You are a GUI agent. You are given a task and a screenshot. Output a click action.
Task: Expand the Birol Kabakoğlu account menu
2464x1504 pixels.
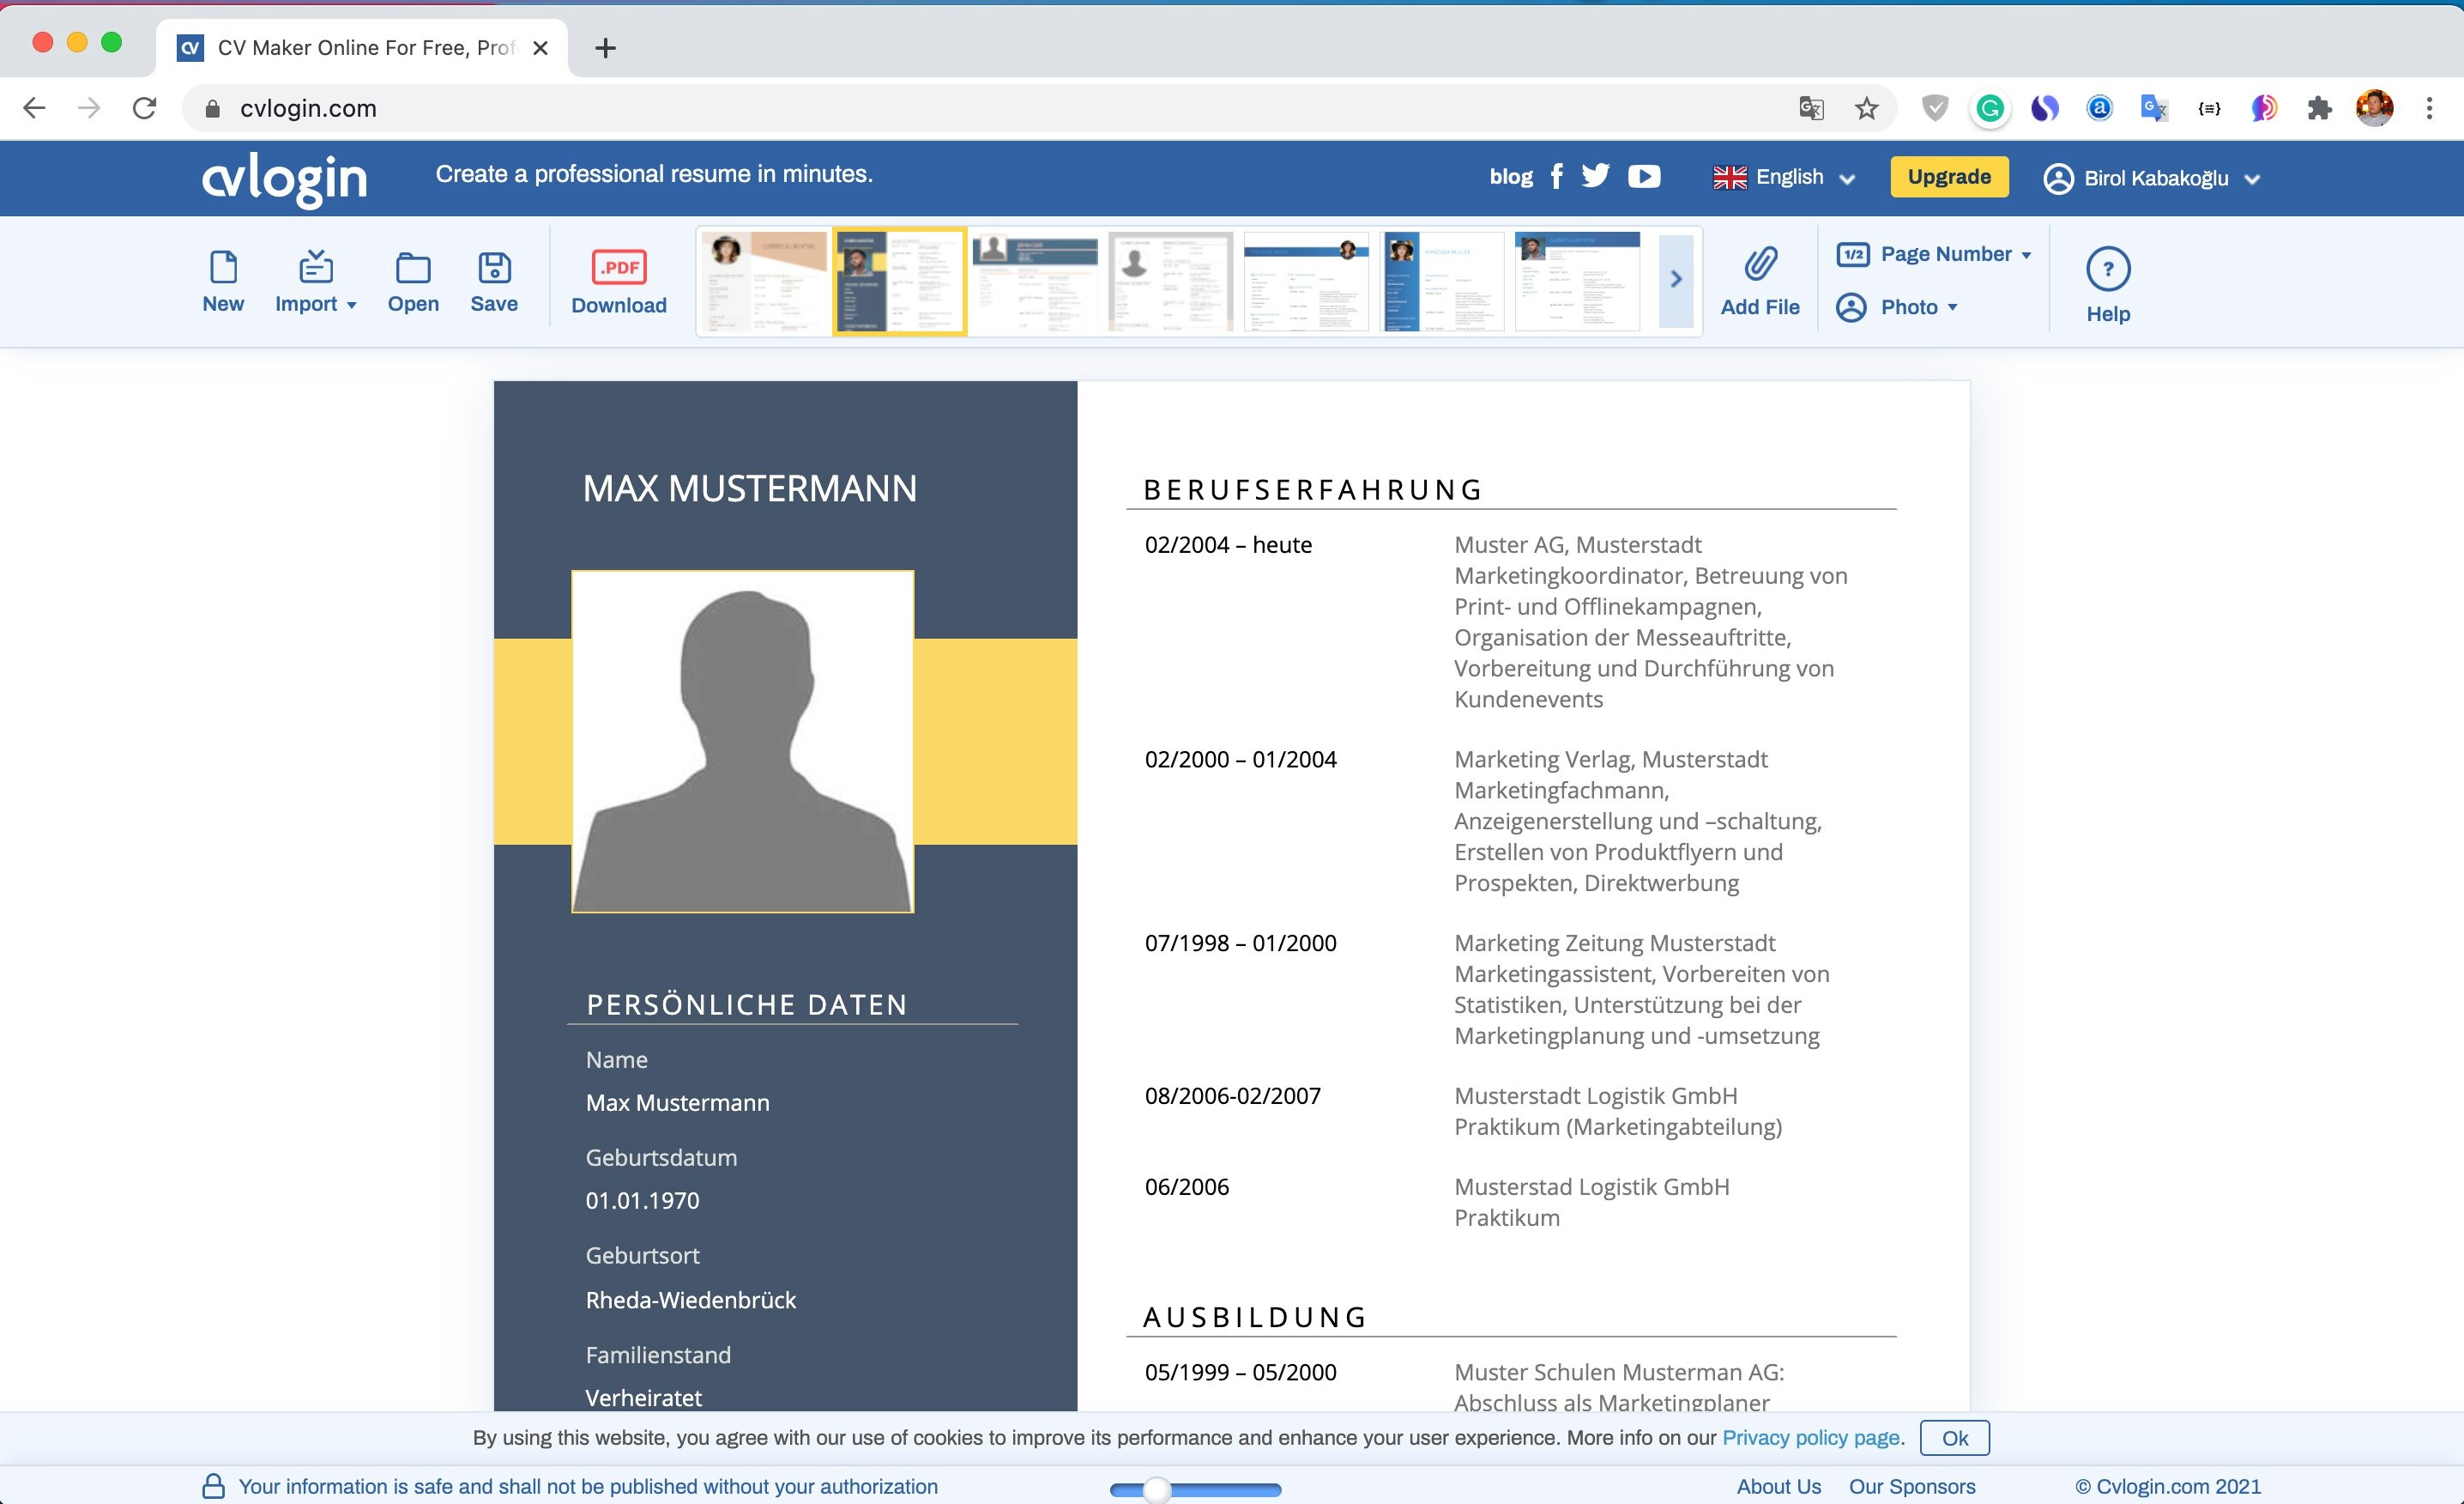[x=2150, y=178]
